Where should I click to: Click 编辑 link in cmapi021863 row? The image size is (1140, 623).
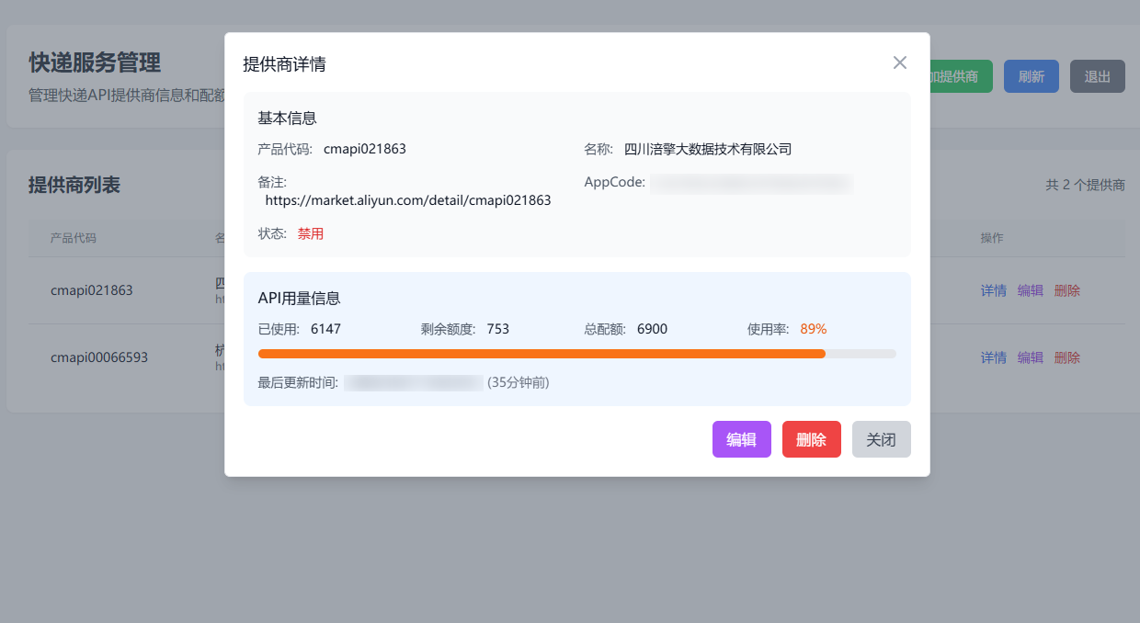pos(1030,290)
